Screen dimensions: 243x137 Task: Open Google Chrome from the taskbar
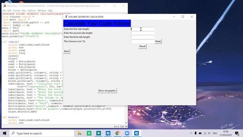(117, 133)
